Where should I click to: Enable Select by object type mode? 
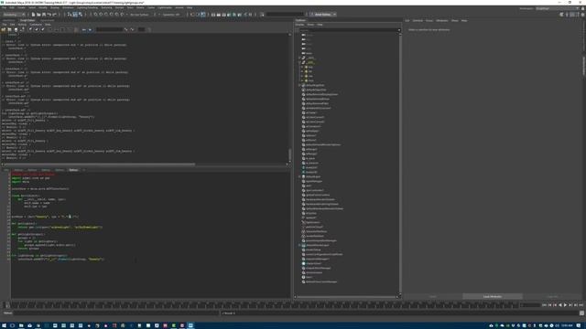pos(75,15)
